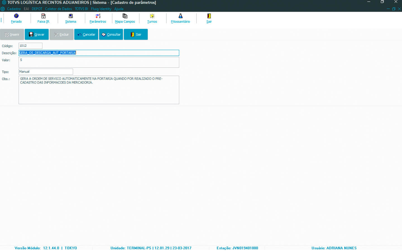Image resolution: width=402 pixels, height=251 pixels.
Task: Open Mapa Campos from toolbar
Action: (125, 16)
